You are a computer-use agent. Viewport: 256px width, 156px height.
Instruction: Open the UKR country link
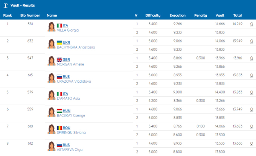pyautogui.click(x=66, y=42)
